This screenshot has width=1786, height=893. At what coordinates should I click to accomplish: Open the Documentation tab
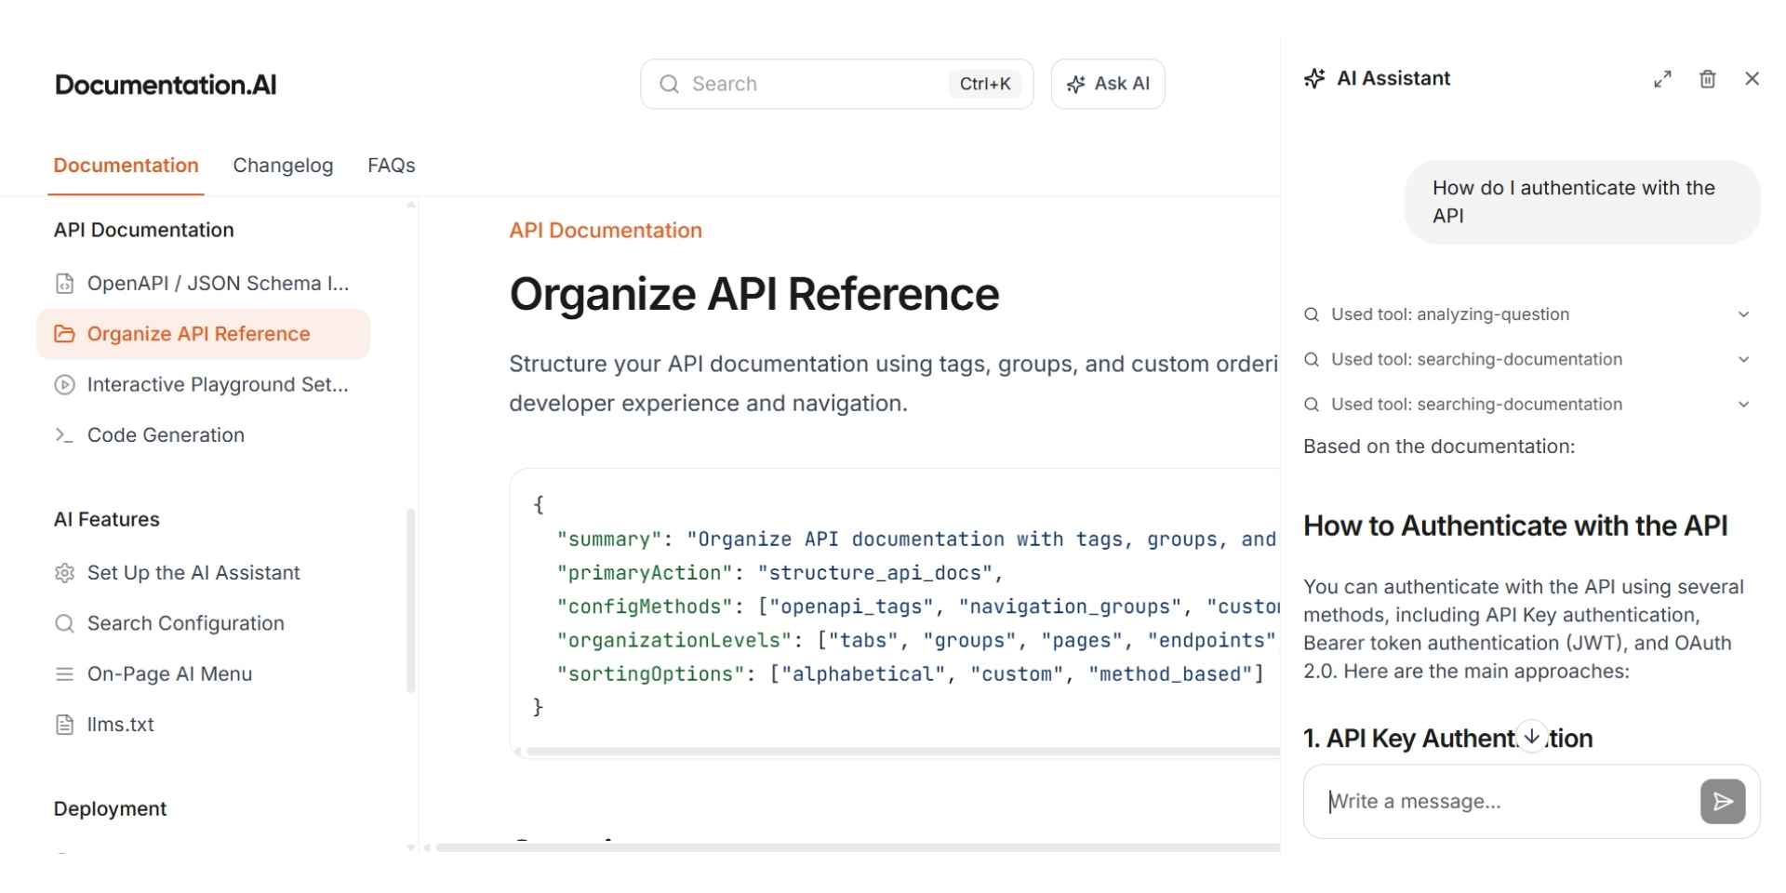click(x=126, y=166)
